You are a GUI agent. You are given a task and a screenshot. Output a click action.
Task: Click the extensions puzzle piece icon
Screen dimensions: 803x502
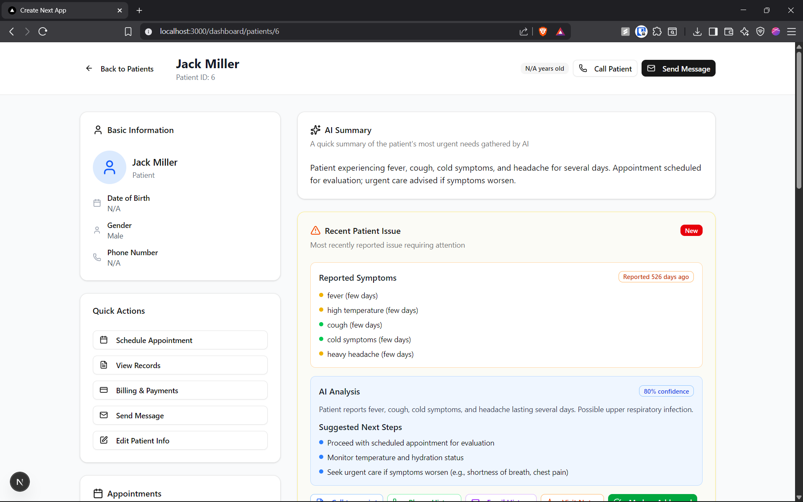point(657,31)
